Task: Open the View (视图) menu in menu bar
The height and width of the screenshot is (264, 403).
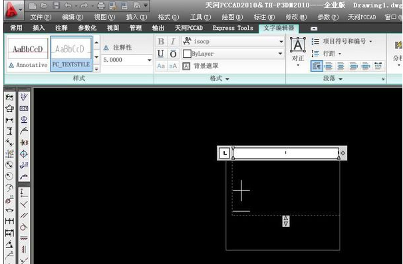Action: point(104,17)
